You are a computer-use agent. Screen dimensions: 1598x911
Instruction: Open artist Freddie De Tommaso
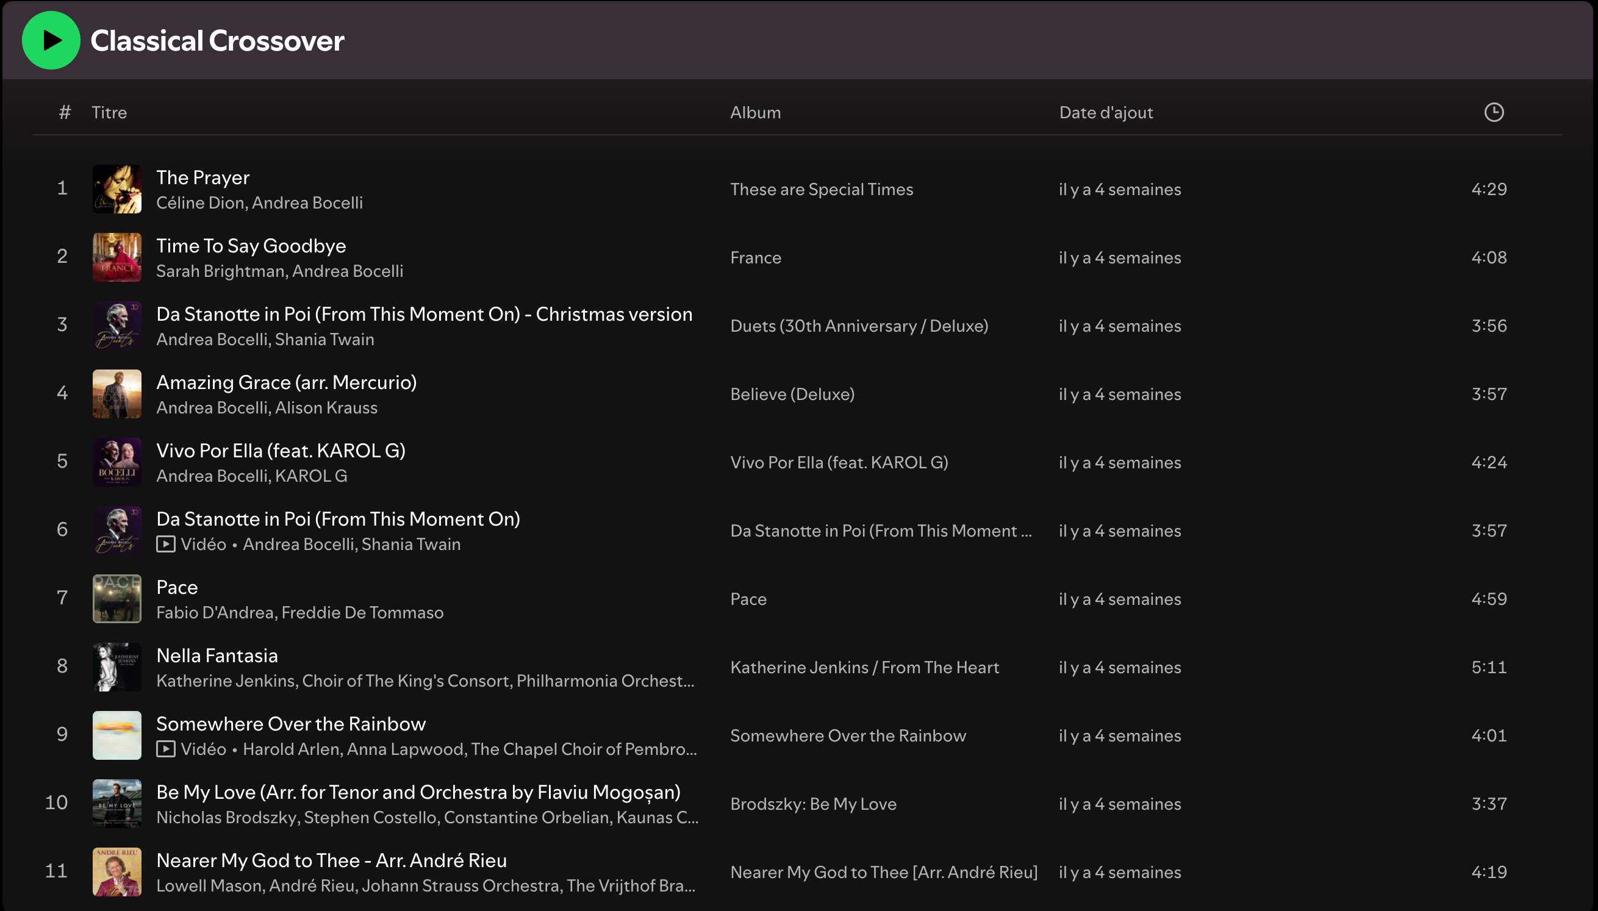click(363, 613)
